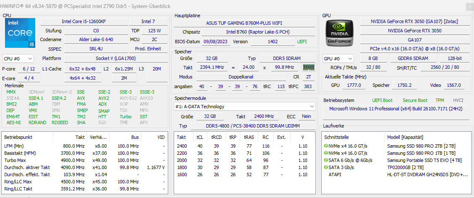
Task: Click the ECC Nein field
Action: pyautogui.click(x=307, y=116)
